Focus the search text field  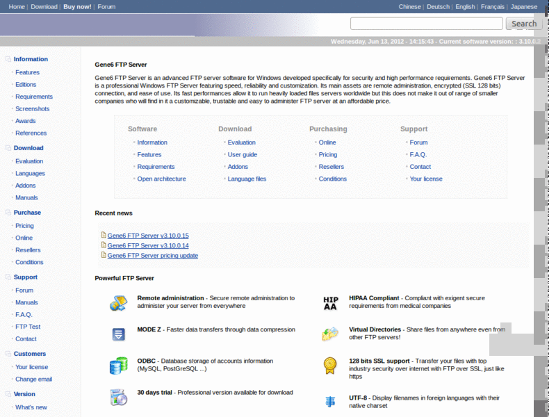(x=427, y=24)
